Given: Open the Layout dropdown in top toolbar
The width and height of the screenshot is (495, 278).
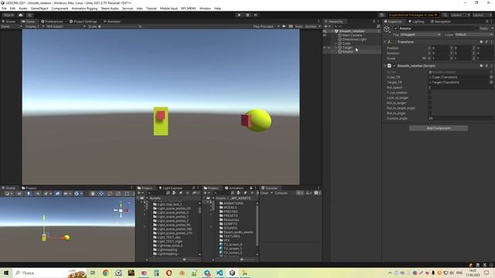Looking at the screenshot, I should click(483, 15).
